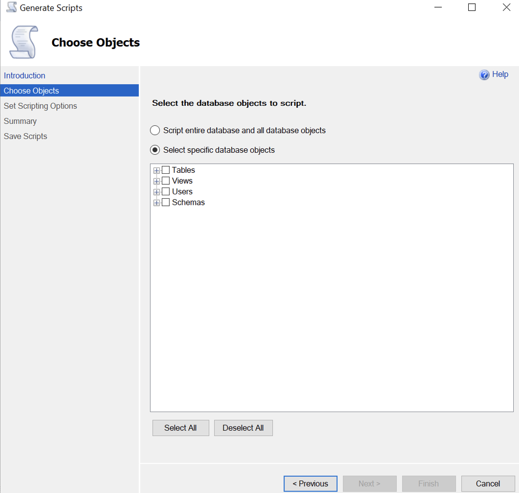519x493 pixels.
Task: Expand the Schemas tree node
Action: (157, 203)
